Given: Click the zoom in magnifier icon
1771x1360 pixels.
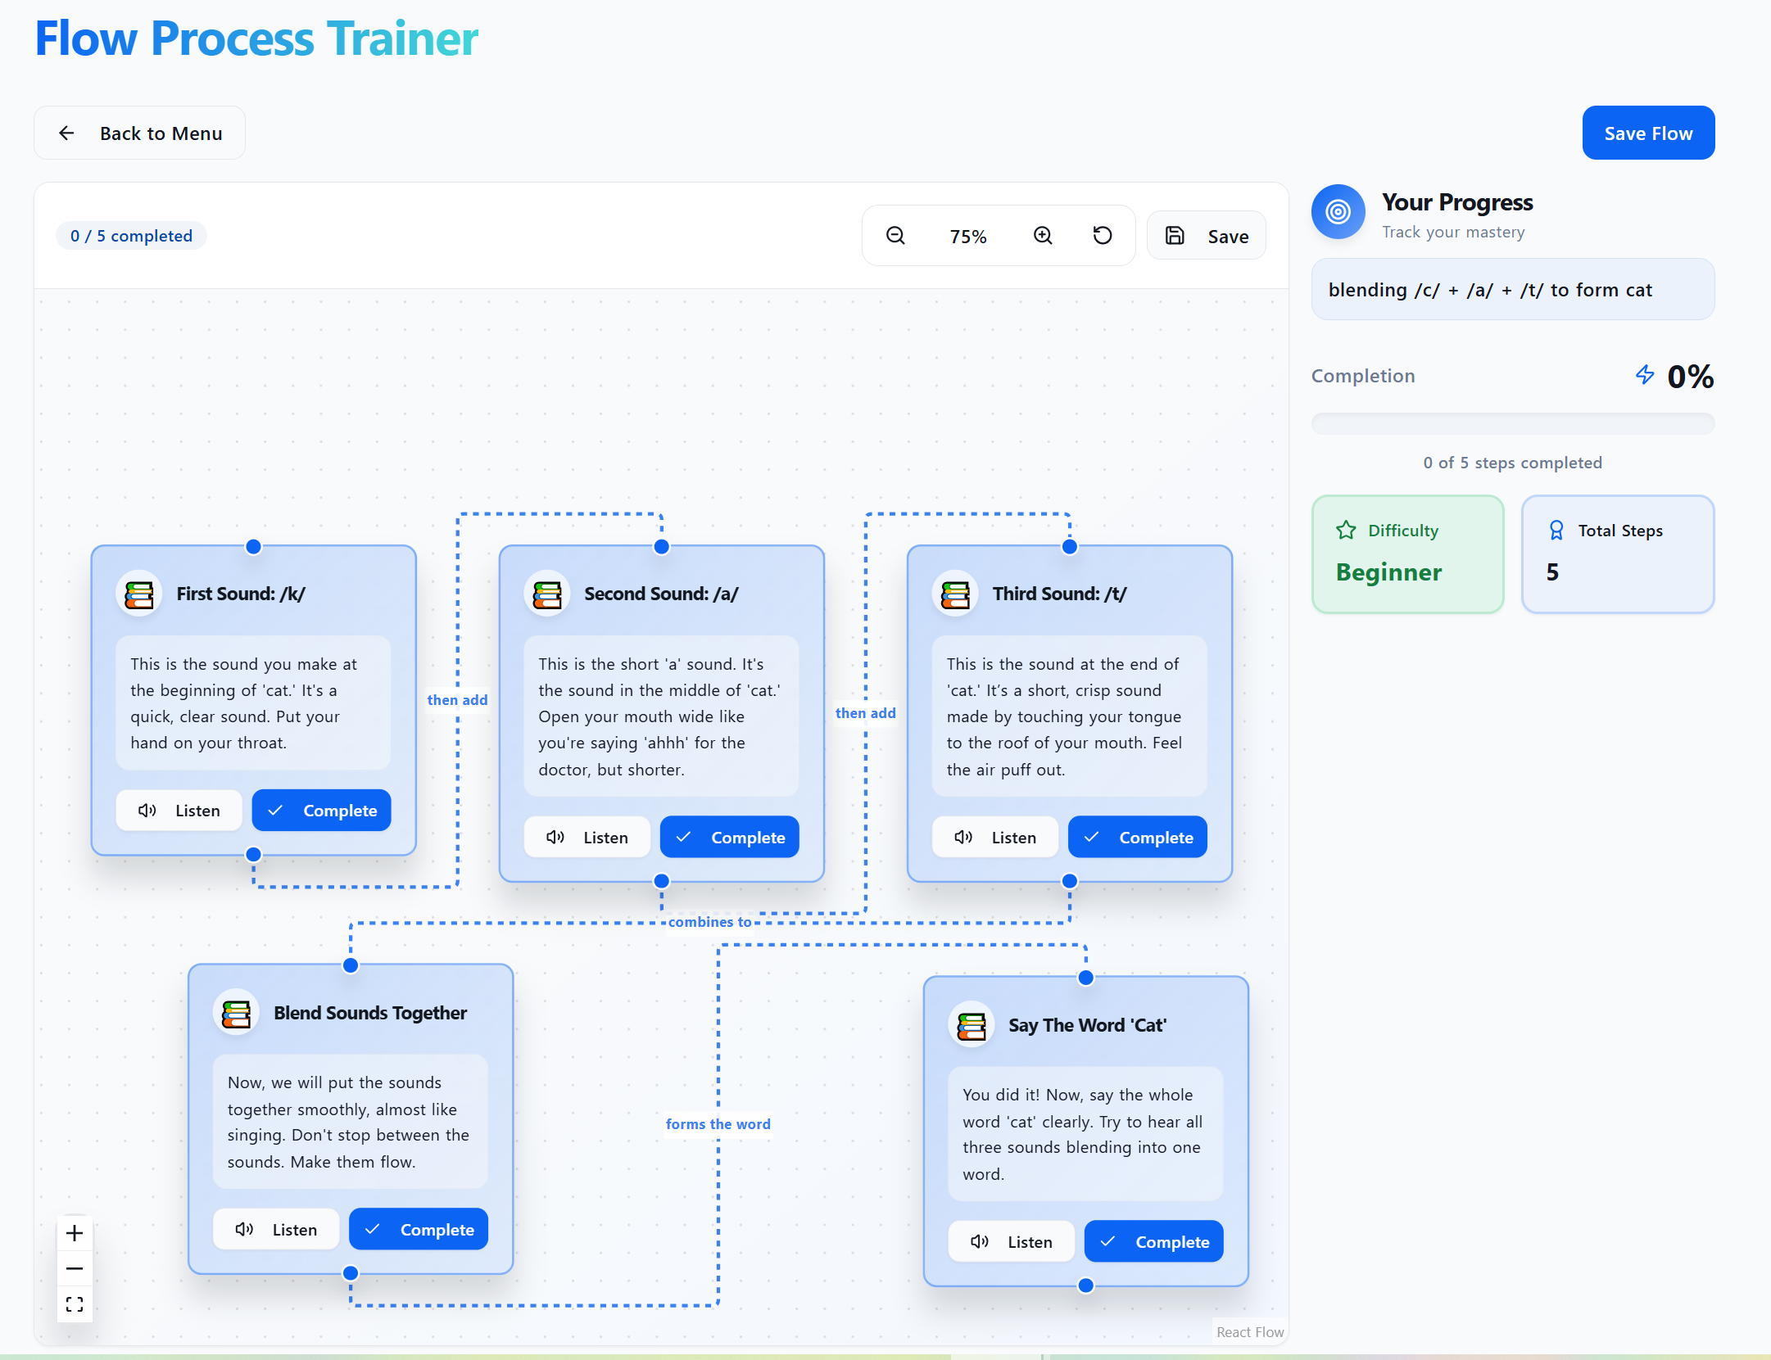Looking at the screenshot, I should coord(1042,236).
